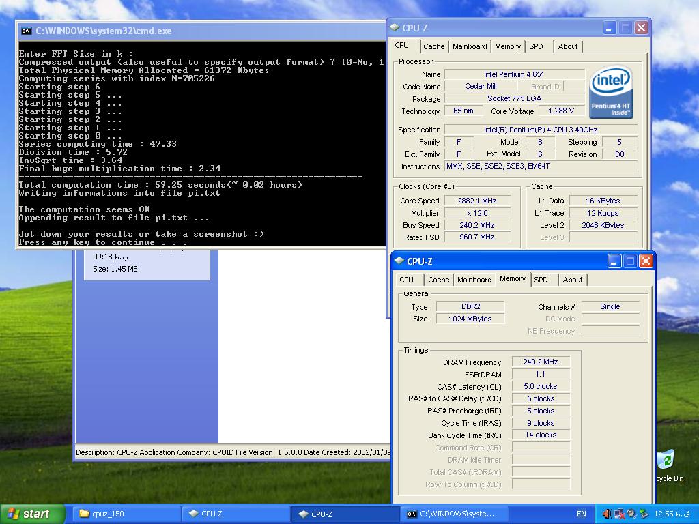Minimize the upper CPU-Z window
The width and height of the screenshot is (699, 524).
pyautogui.click(x=610, y=27)
